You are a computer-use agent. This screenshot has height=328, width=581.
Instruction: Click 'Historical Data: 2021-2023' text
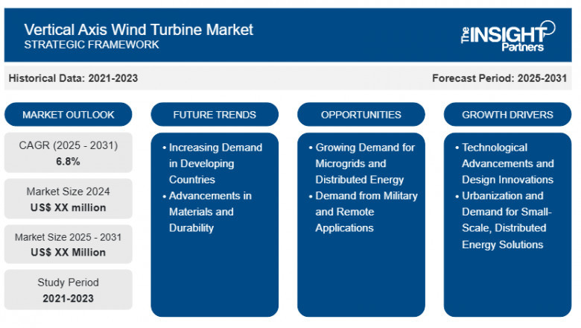pos(73,78)
